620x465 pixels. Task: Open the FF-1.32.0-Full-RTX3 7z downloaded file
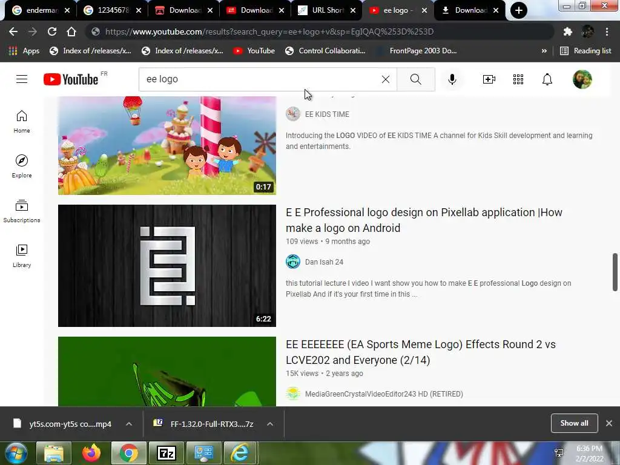coord(203,424)
